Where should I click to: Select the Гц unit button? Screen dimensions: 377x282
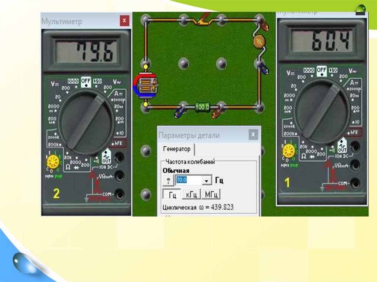click(x=172, y=194)
